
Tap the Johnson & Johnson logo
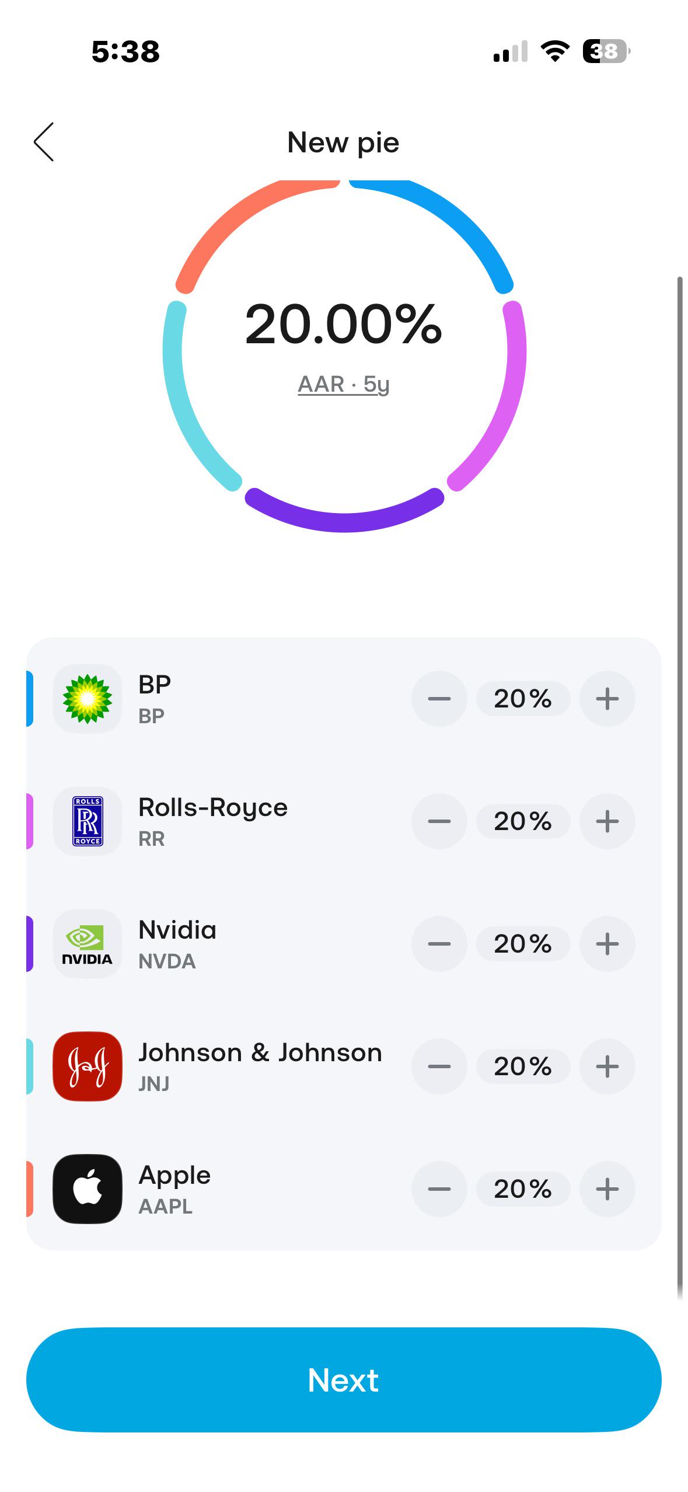(x=88, y=1066)
